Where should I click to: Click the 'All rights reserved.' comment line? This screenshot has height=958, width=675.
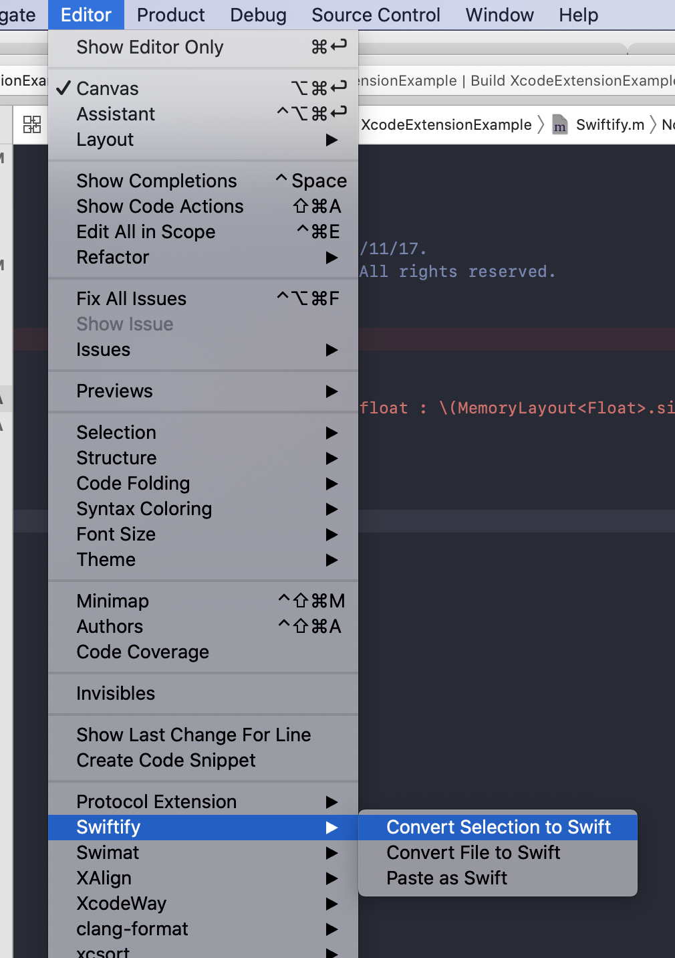click(x=457, y=272)
